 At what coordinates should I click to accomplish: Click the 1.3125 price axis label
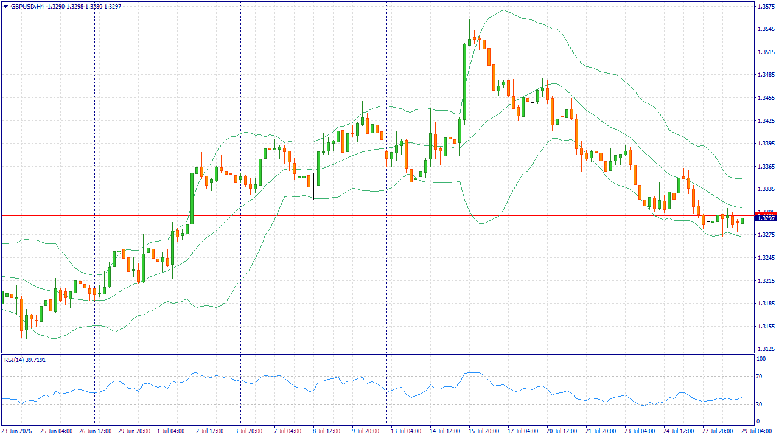(766, 349)
